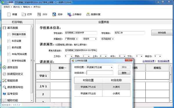174x108 pixels.
Task: Open 课表查询导出 from sidebar
Action: (15, 87)
